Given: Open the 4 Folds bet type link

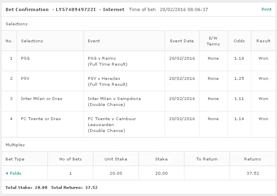Looking at the screenshot, I should click(x=13, y=173).
